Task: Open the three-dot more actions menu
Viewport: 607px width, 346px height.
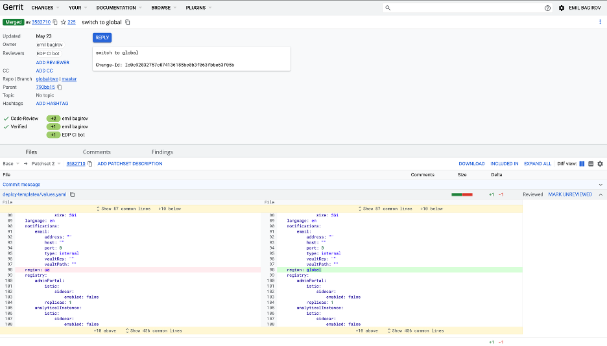Action: (x=600, y=22)
